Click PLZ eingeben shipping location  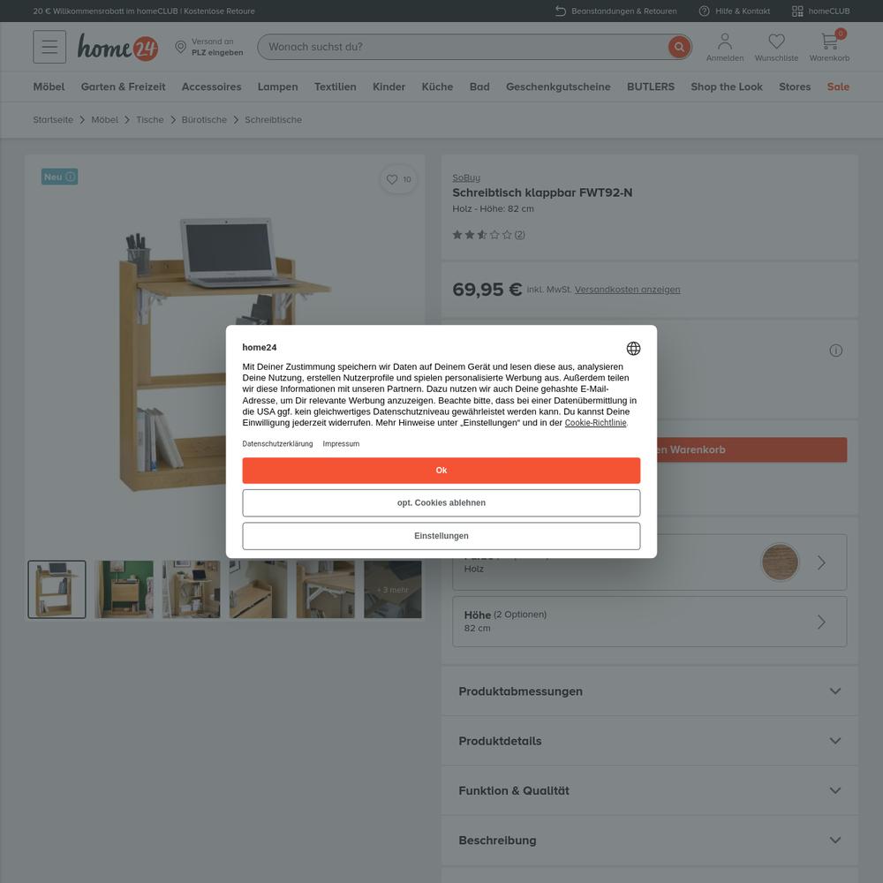[x=217, y=52]
